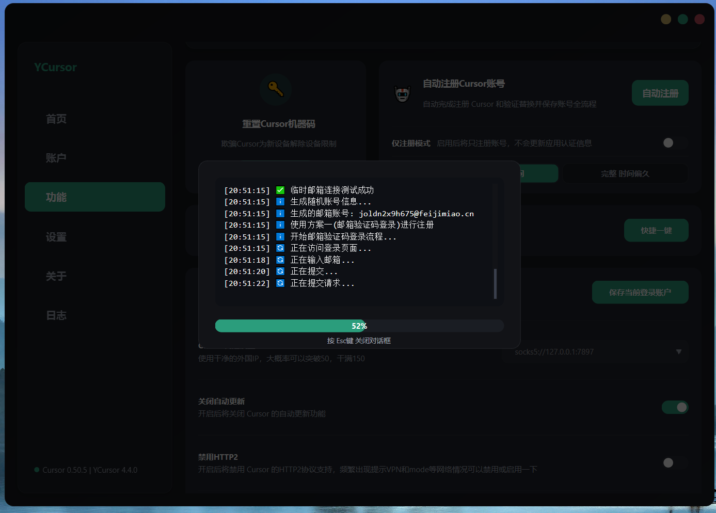Click the key icon above 重置Cursor机器码
The height and width of the screenshot is (513, 716).
276,89
